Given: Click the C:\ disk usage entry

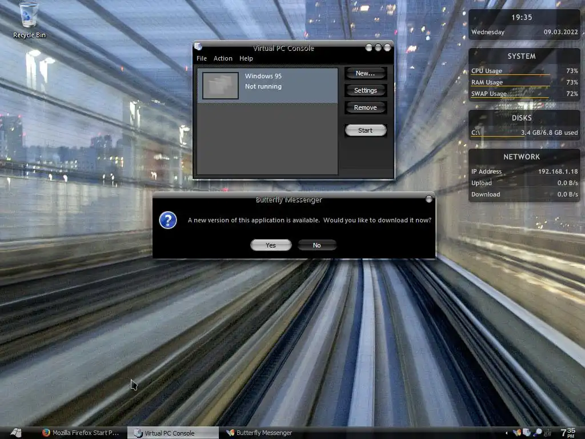Looking at the screenshot, I should click(x=524, y=133).
